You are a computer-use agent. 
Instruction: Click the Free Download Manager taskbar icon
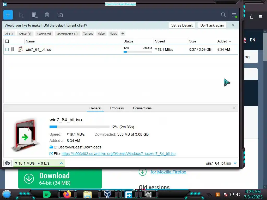click(128, 195)
